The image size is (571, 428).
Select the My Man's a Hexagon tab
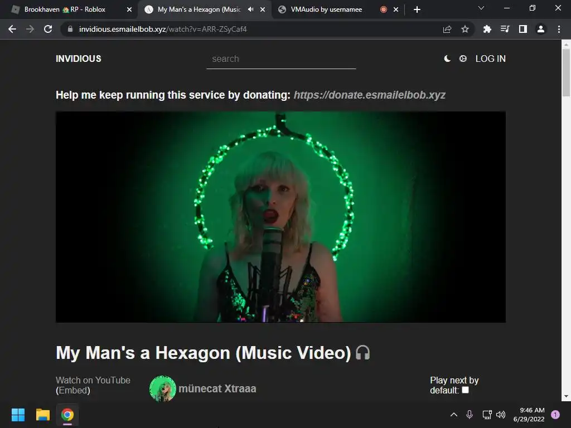(x=199, y=9)
